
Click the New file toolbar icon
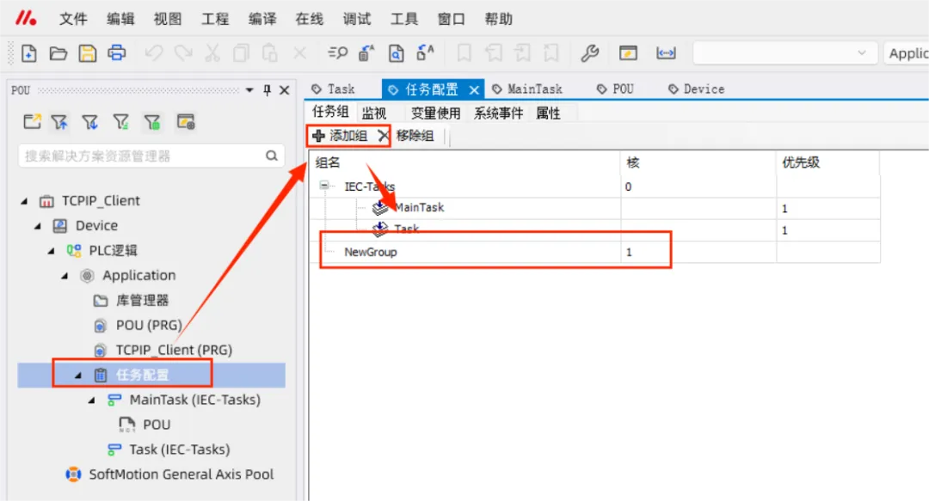[x=29, y=53]
